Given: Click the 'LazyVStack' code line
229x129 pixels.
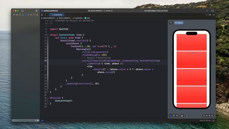Looking at the screenshot, I should point(74,43).
